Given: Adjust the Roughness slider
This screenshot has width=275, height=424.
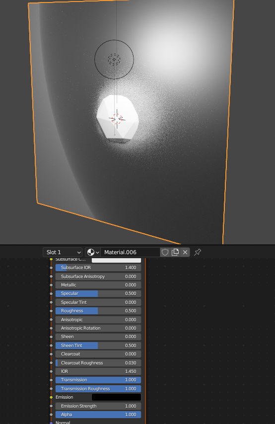Looking at the screenshot, I should tap(98, 311).
